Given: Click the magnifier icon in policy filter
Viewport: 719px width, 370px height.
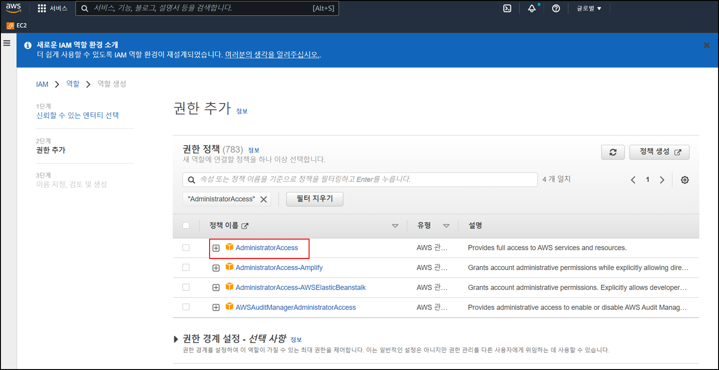Looking at the screenshot, I should (192, 180).
